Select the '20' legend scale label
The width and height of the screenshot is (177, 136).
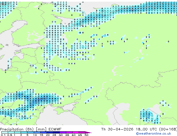(x=48, y=135)
